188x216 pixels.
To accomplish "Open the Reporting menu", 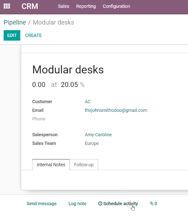I will tap(86, 6).
